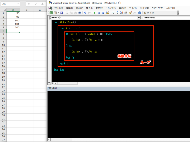Open Help with the question mark icon
This screenshot has height=142, width=190.
140,13
